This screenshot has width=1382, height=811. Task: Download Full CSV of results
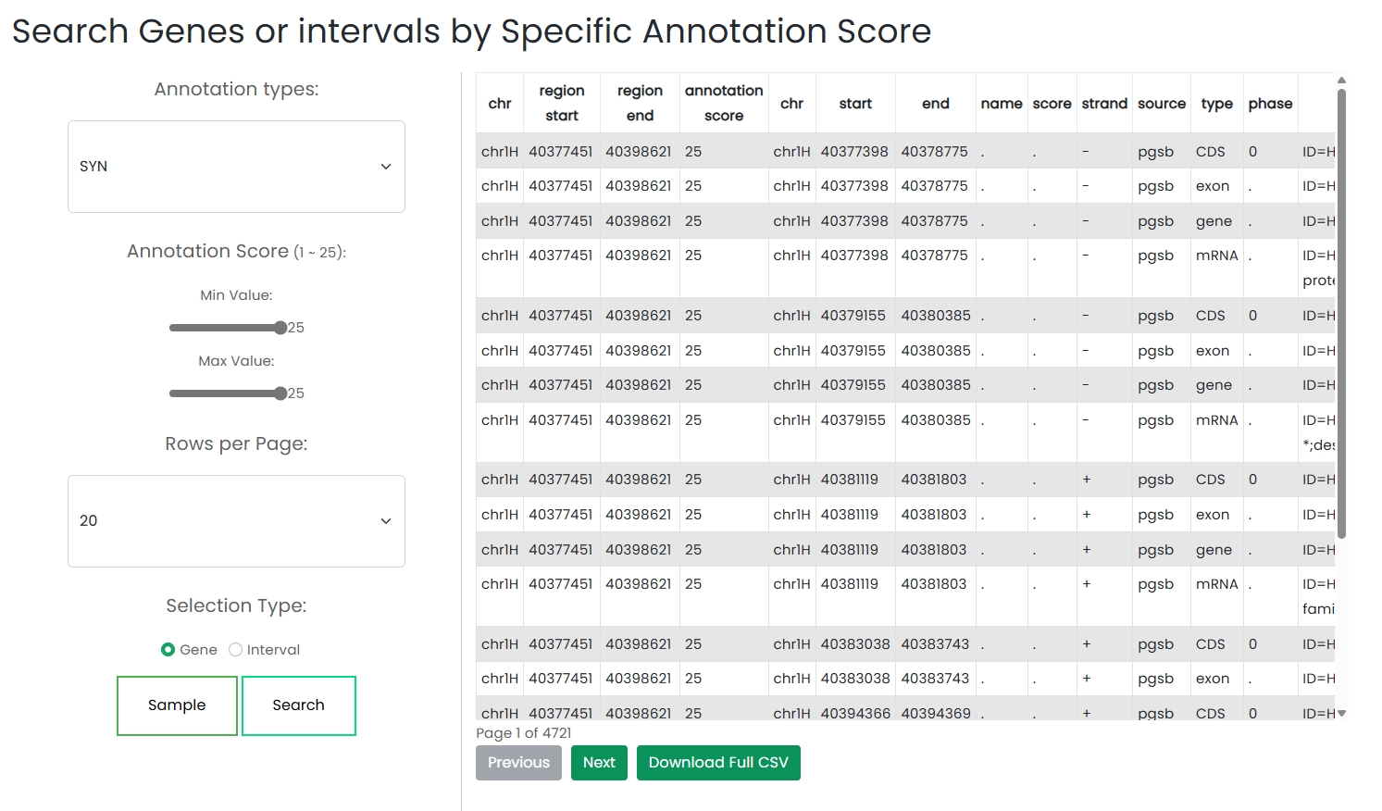(x=718, y=763)
